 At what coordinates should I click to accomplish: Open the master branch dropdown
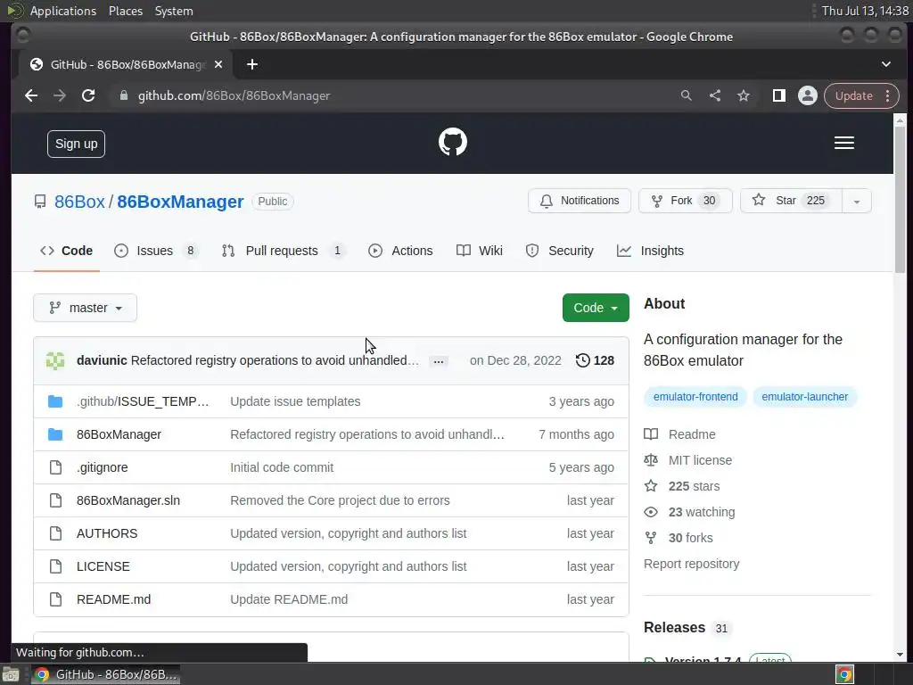pyautogui.click(x=85, y=308)
